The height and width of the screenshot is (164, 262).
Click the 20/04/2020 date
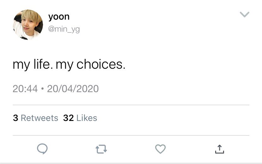coord(73,89)
